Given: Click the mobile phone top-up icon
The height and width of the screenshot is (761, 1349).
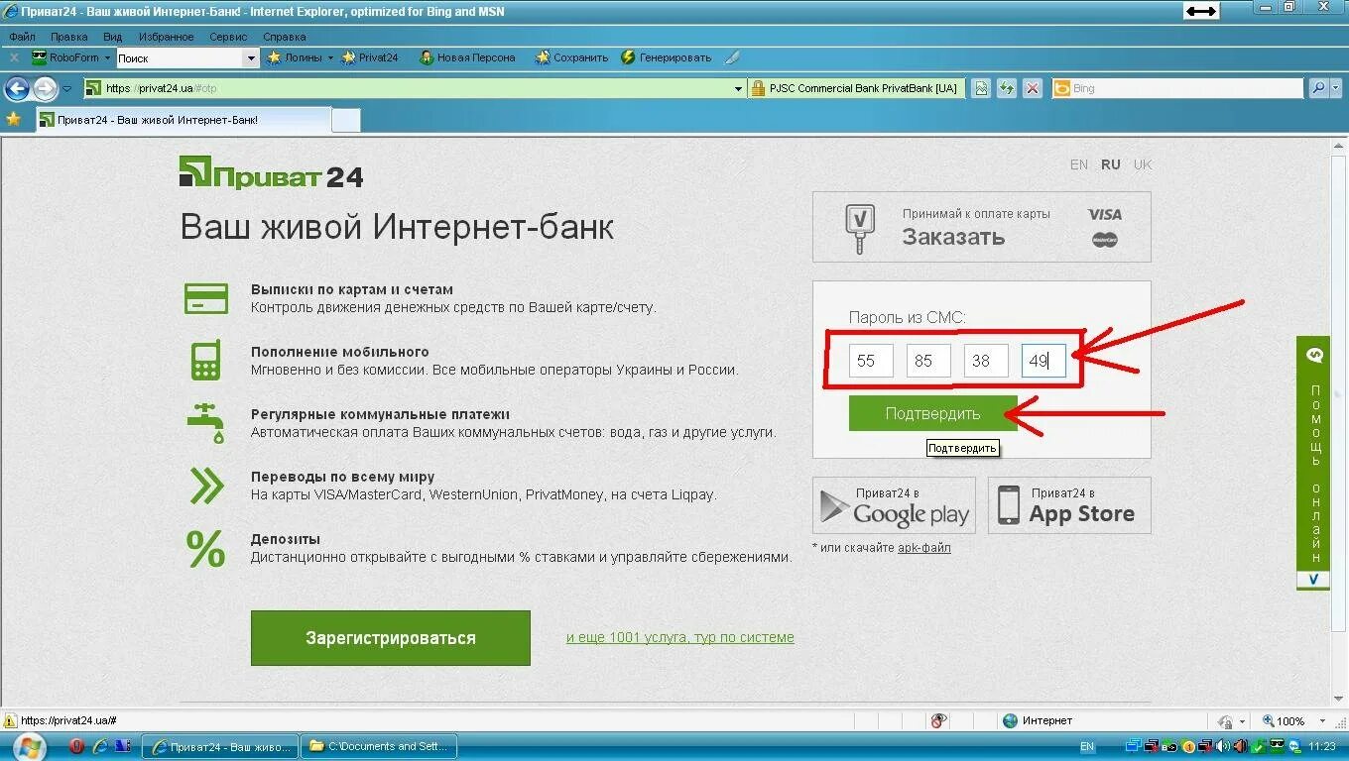Looking at the screenshot, I should point(206,360).
